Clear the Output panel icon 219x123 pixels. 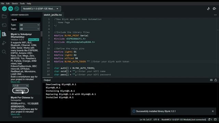pyautogui.click(x=211, y=80)
